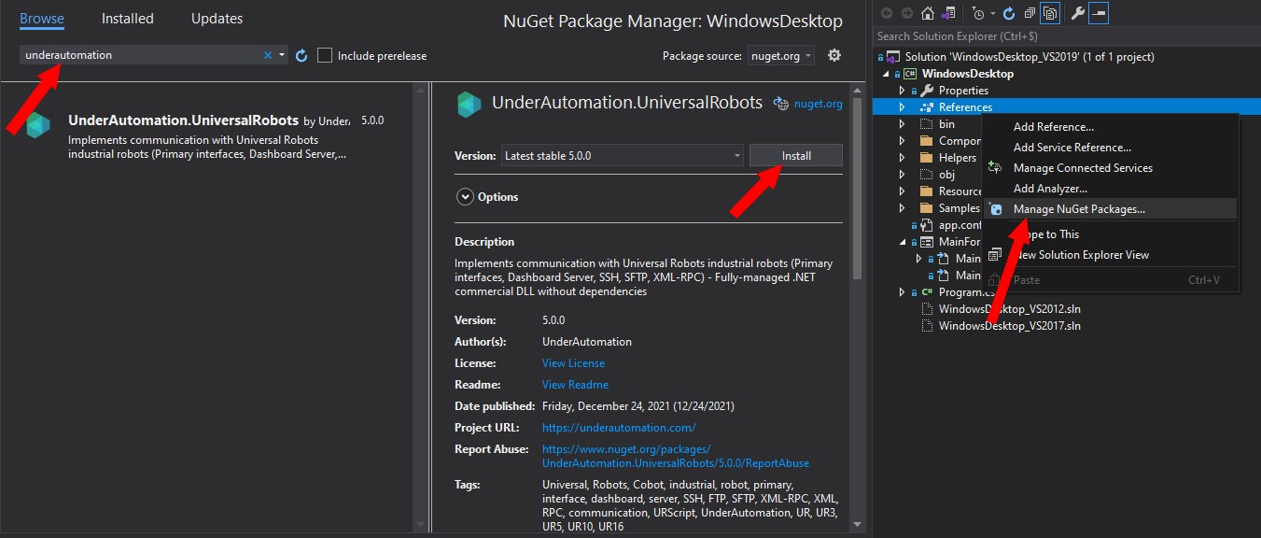Click the solution icon in tree
Screen dimensions: 1261x538
pos(894,57)
